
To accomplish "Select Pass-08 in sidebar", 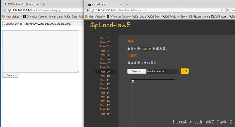I will click(105, 67).
